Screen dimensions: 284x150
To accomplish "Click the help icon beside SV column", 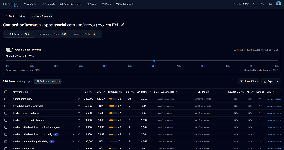I will pyautogui.click(x=91, y=92).
